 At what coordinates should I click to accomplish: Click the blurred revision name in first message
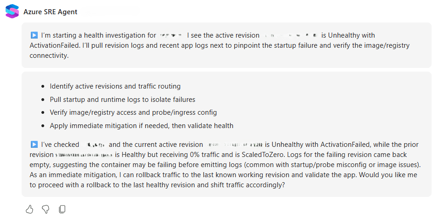(x=290, y=35)
